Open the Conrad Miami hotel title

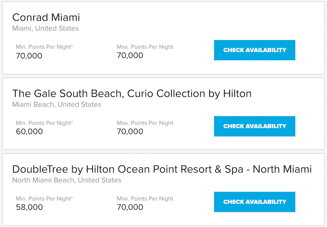click(46, 17)
